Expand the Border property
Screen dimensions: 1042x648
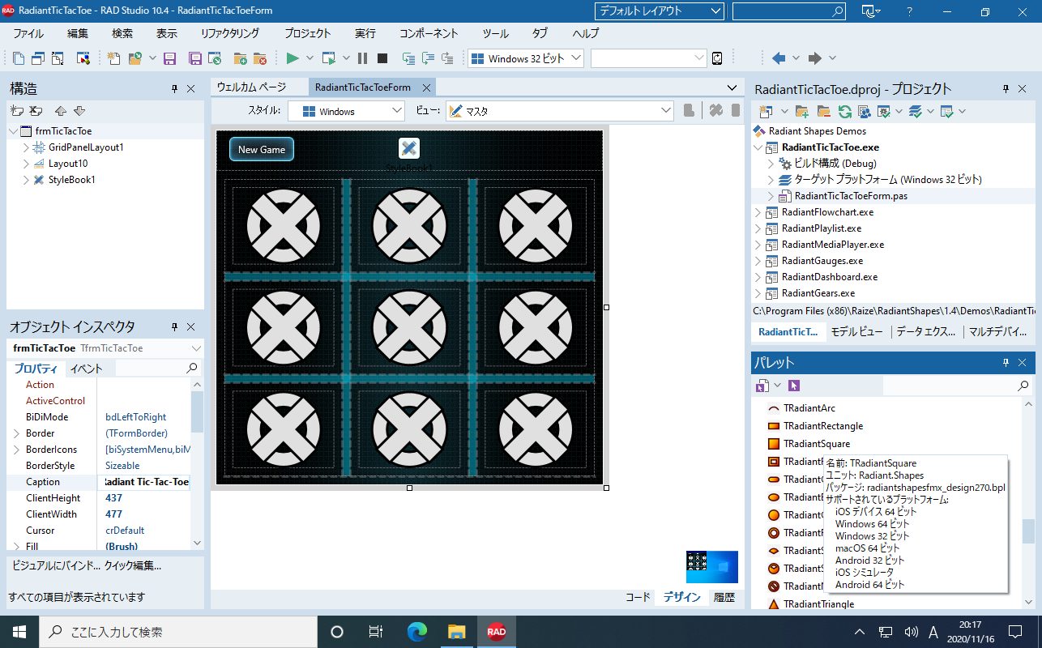pyautogui.click(x=16, y=433)
